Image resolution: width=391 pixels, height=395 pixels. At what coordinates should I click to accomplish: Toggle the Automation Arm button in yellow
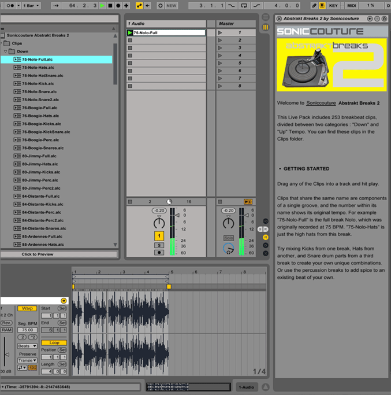coord(139,6)
